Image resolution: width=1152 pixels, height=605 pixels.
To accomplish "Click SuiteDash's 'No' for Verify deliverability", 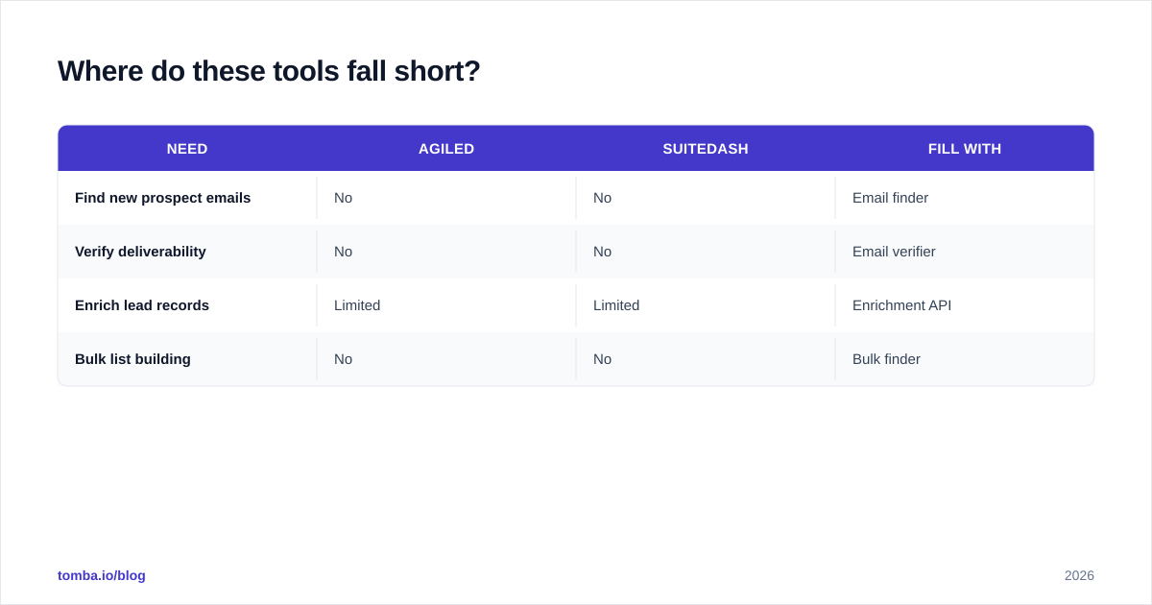I will [602, 252].
